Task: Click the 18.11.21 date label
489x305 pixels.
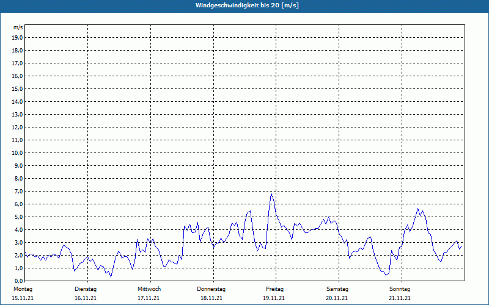Action: pos(211,298)
